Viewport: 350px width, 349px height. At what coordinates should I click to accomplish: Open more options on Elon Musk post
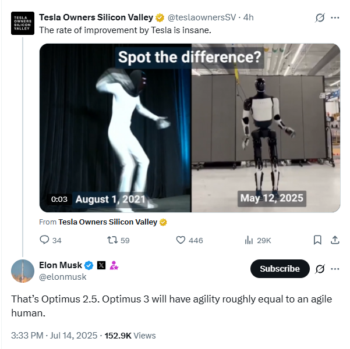(x=335, y=269)
